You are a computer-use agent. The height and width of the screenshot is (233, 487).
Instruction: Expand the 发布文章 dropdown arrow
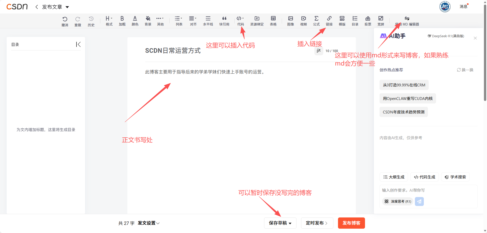pyautogui.click(x=67, y=7)
